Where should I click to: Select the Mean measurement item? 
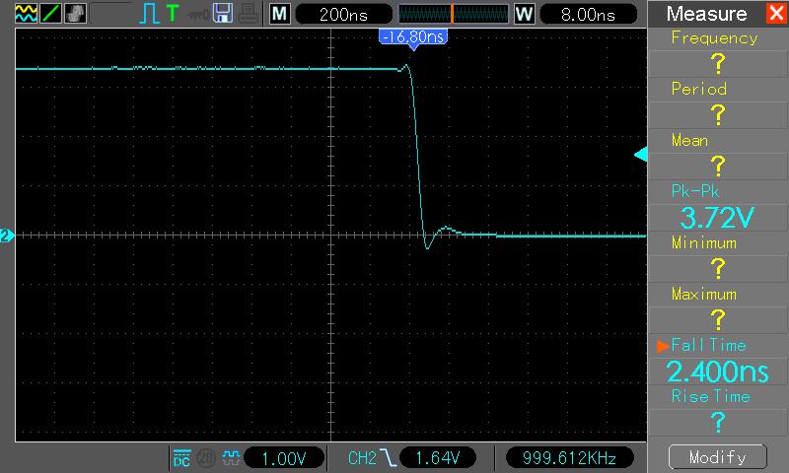tap(689, 140)
